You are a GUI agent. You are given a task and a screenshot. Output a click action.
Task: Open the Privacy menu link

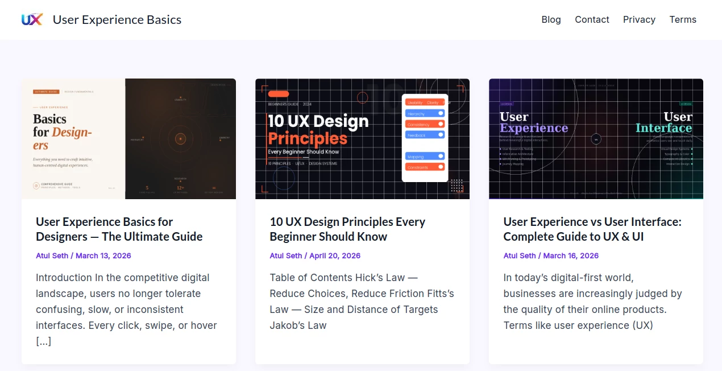pyautogui.click(x=639, y=19)
